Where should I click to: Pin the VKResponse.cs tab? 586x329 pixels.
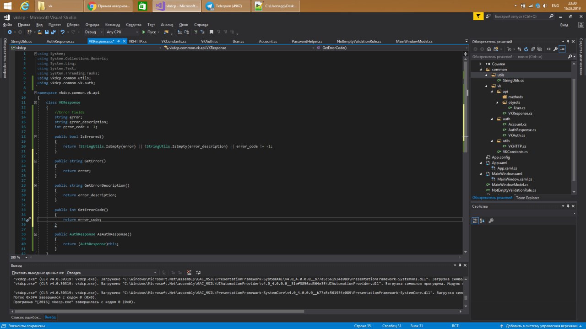119,41
